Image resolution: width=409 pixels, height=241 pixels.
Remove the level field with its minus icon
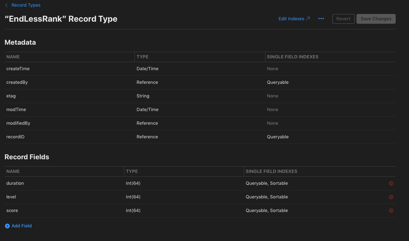(391, 197)
